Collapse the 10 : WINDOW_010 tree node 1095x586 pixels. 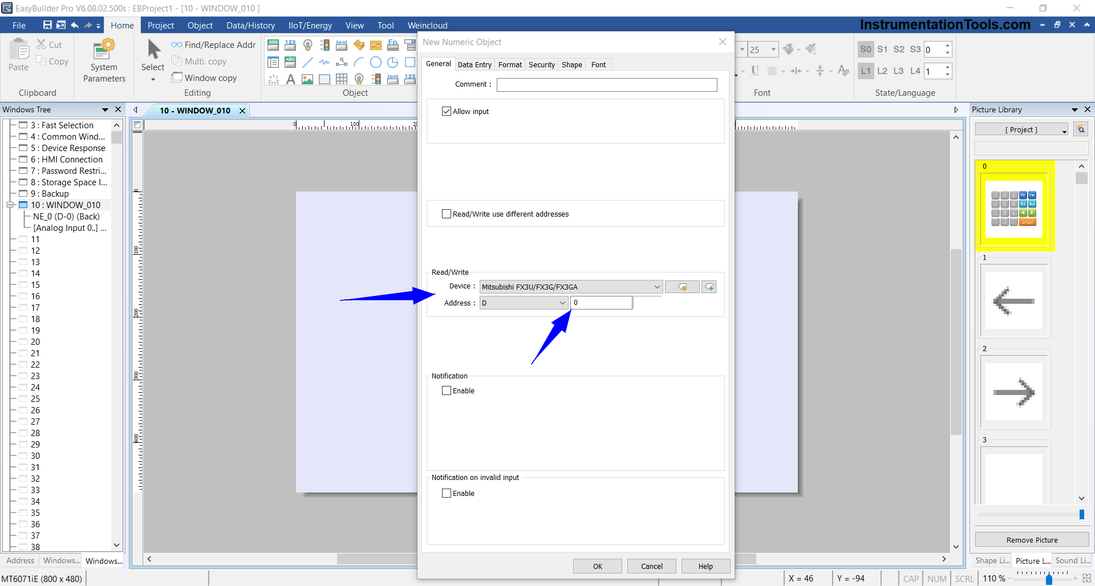click(x=10, y=205)
